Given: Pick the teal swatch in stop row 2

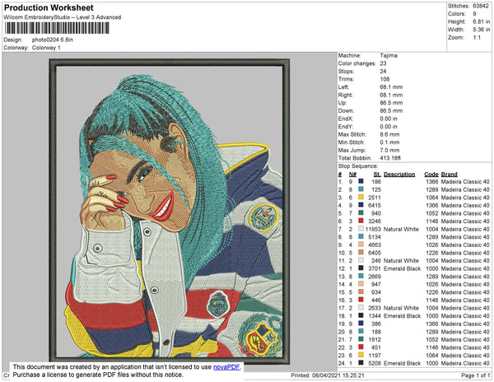Looking at the screenshot, I should coord(361,189).
